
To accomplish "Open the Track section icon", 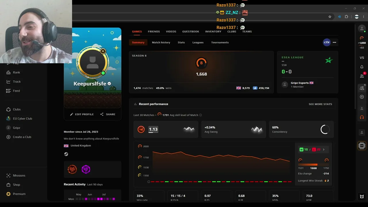I will (x=8, y=82).
